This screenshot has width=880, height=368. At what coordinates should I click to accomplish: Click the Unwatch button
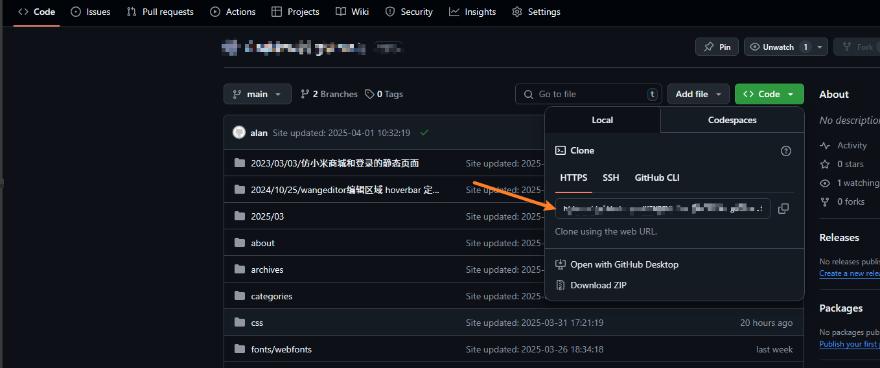[x=778, y=47]
